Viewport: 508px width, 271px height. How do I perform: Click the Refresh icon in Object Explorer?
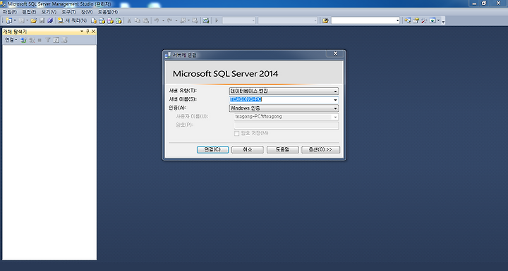click(x=56, y=40)
